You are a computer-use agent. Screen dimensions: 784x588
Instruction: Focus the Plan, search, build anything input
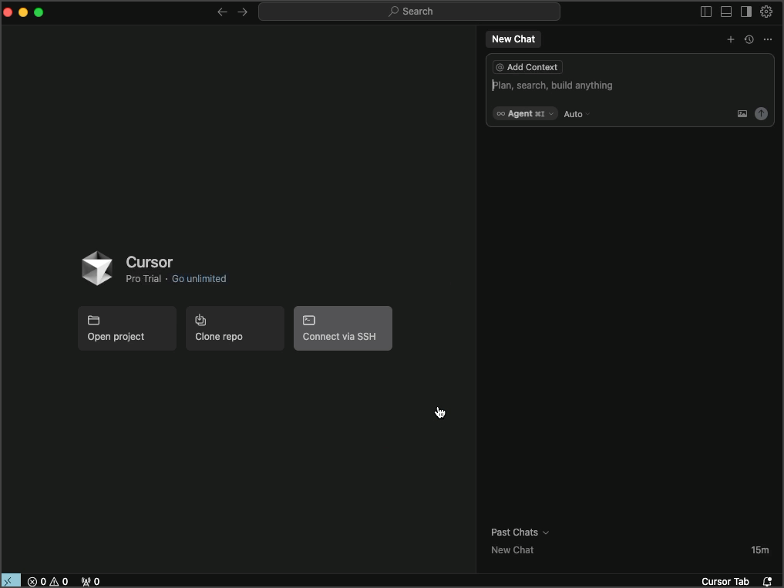coord(630,86)
